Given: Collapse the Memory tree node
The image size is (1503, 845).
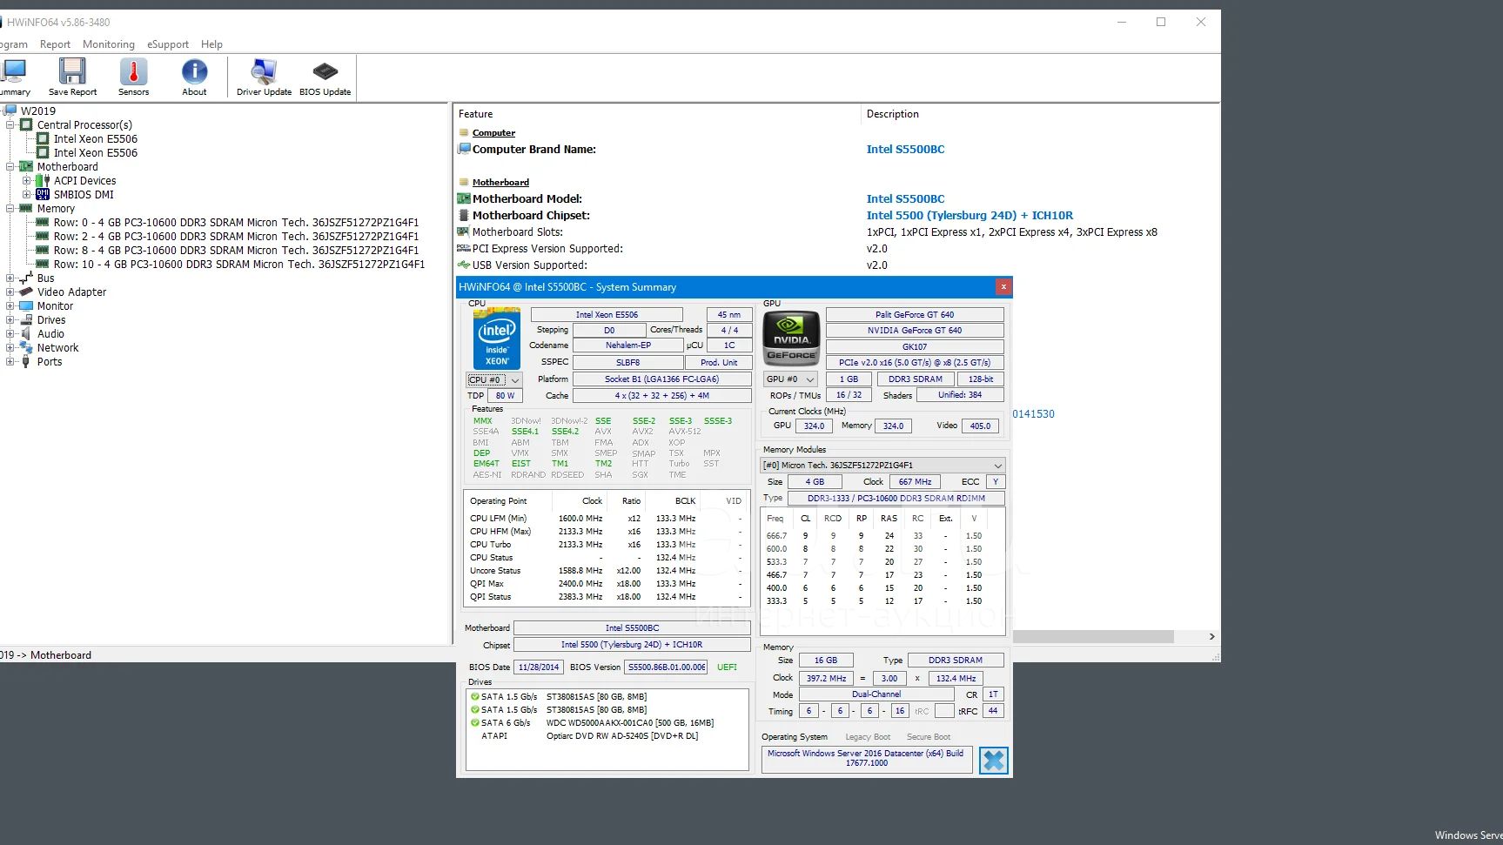Looking at the screenshot, I should click(x=10, y=208).
